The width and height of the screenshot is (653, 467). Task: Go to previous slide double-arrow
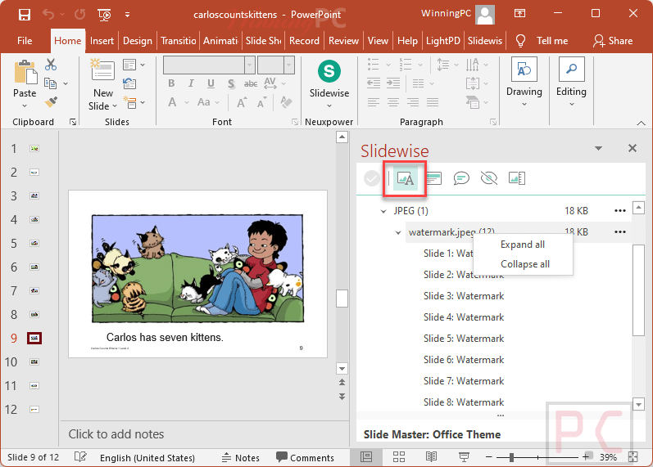coord(342,382)
